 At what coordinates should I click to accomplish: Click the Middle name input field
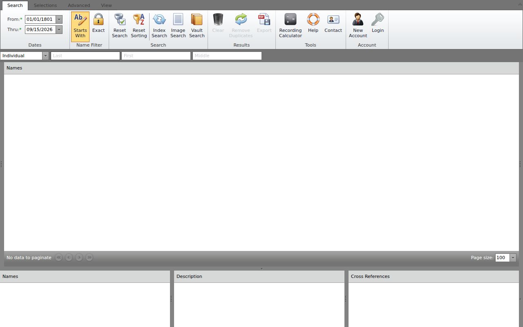[x=227, y=56]
